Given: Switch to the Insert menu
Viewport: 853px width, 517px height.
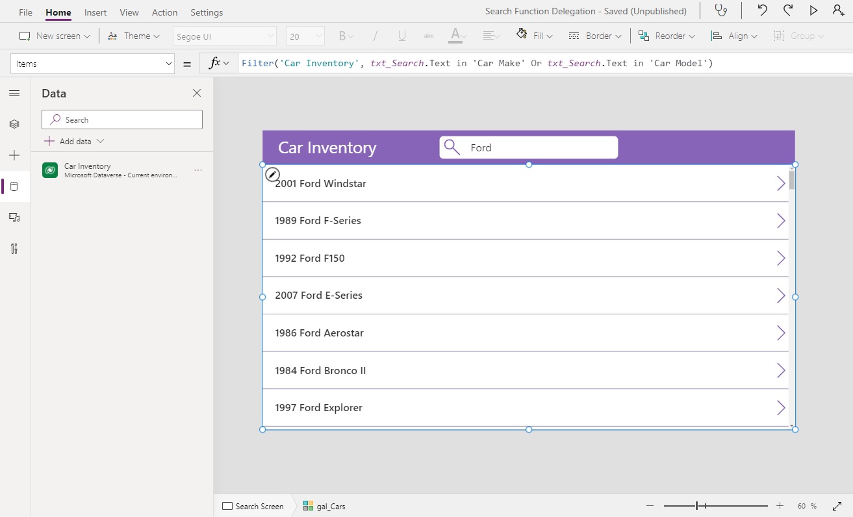Looking at the screenshot, I should click(x=95, y=12).
